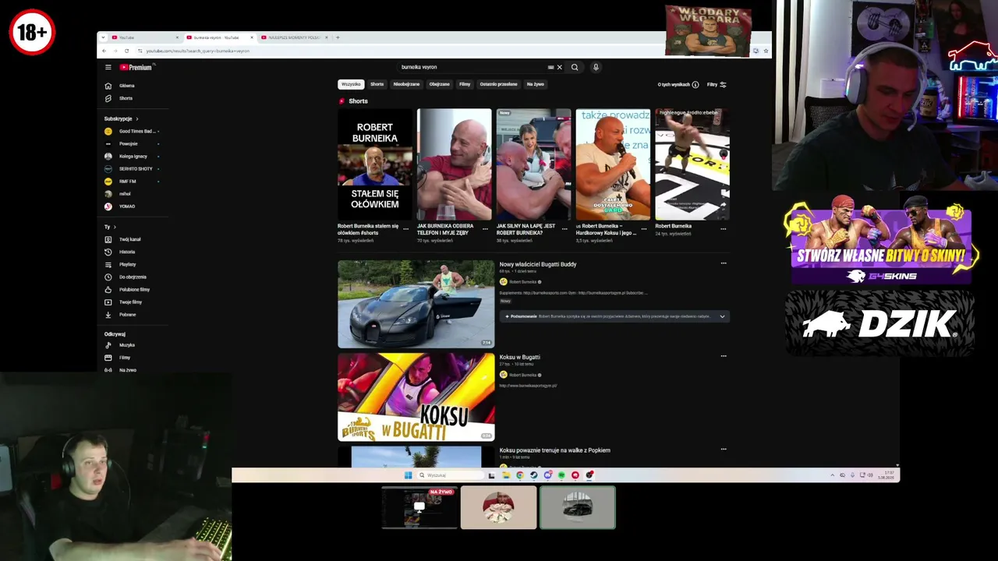Open more options for Nowy właściciel Bugatti Buddy
Viewport: 998px width, 561px height.
click(724, 263)
